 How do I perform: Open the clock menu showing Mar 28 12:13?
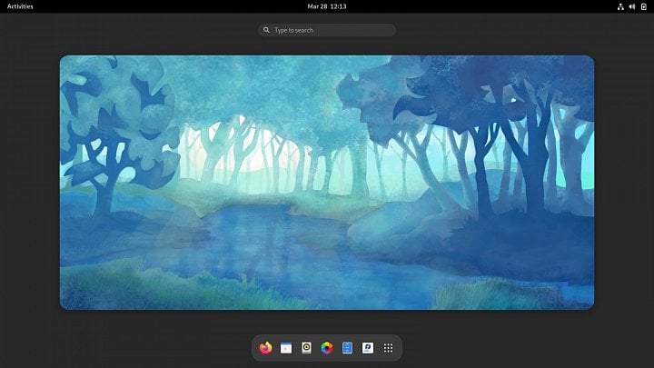coord(327,6)
